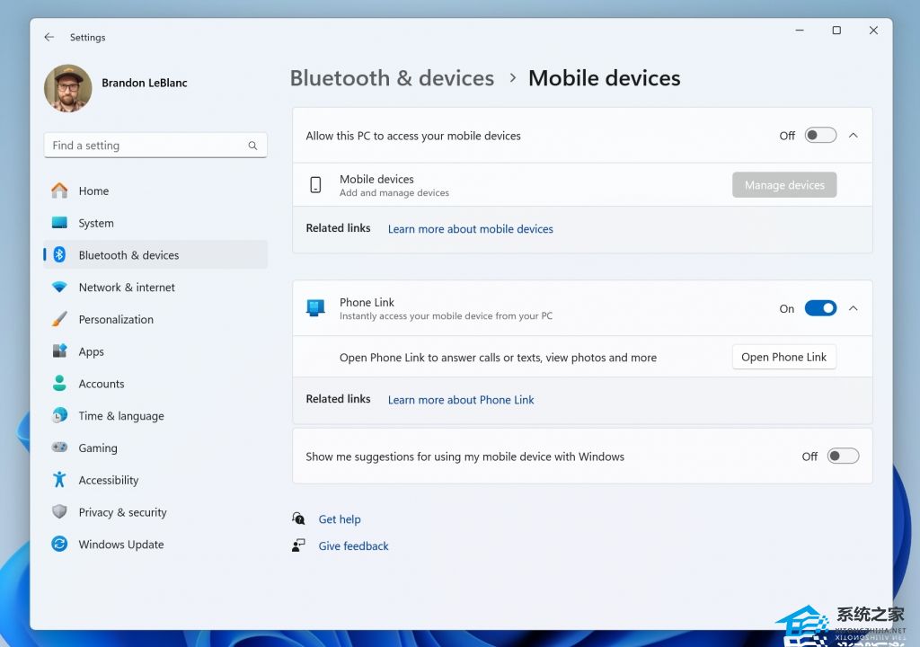Click the Home icon in sidebar
This screenshot has height=647, width=920.
click(59, 191)
